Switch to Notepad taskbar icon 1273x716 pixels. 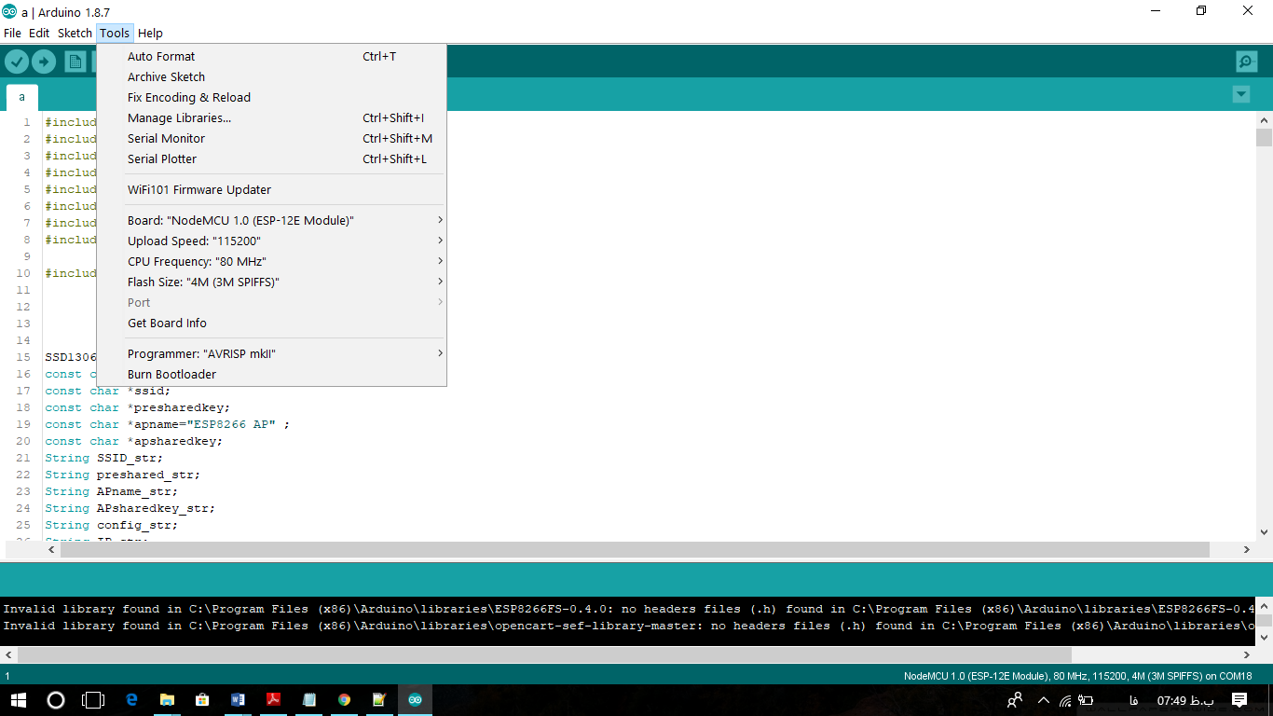[x=308, y=699]
